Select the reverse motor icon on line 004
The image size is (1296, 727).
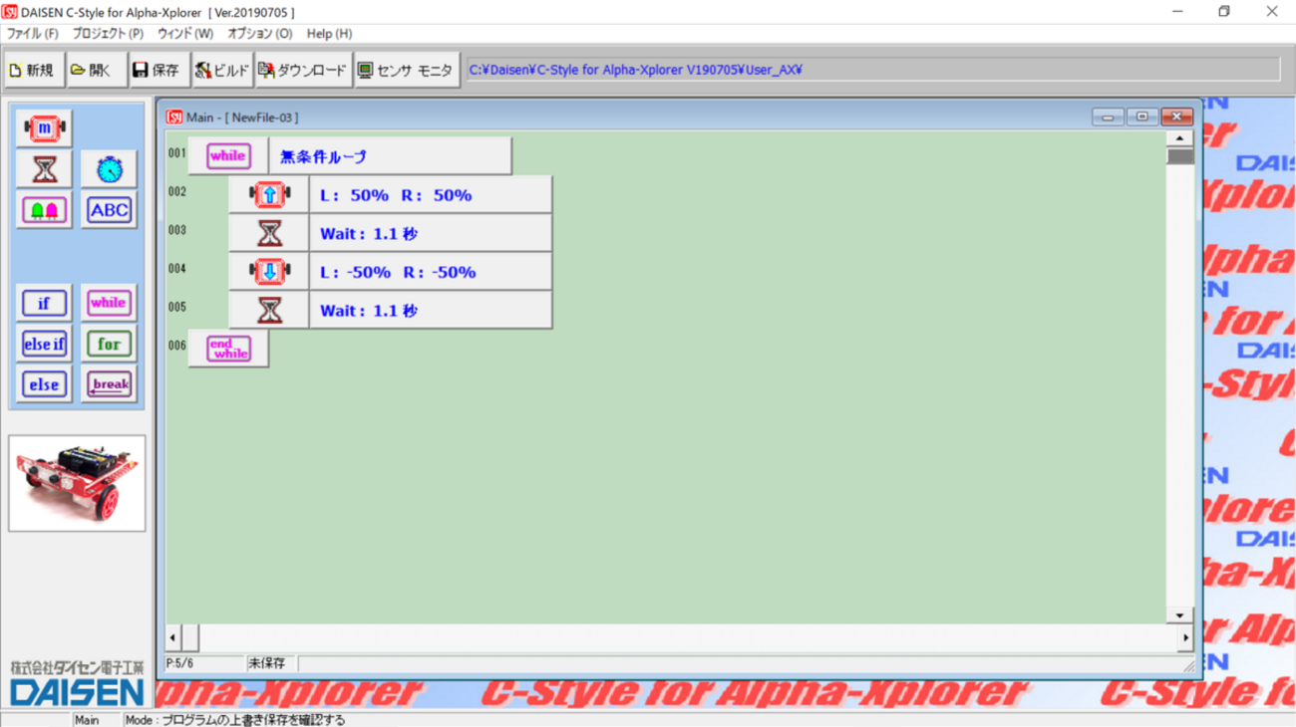point(269,272)
